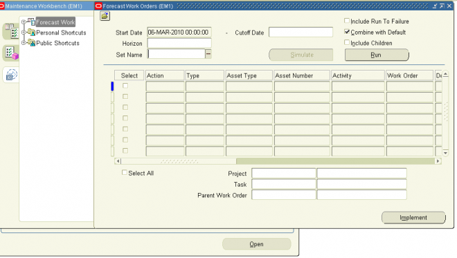Screen dimensions: 457x258
Task: Click the first row Asset Number cell
Action: click(x=302, y=86)
